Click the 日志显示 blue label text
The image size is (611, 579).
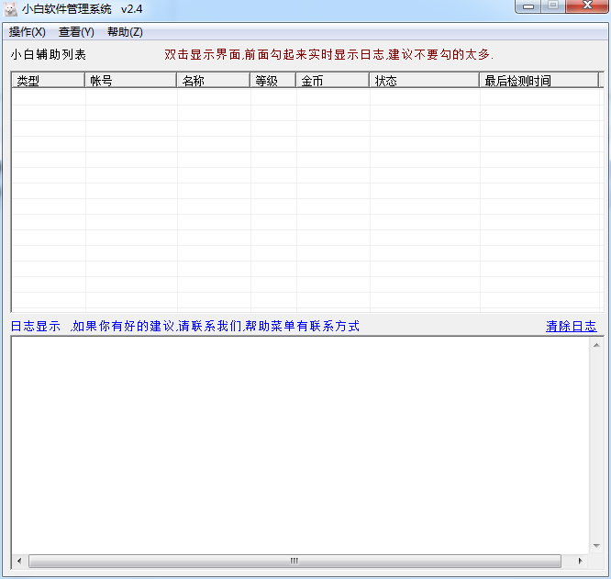(x=36, y=326)
